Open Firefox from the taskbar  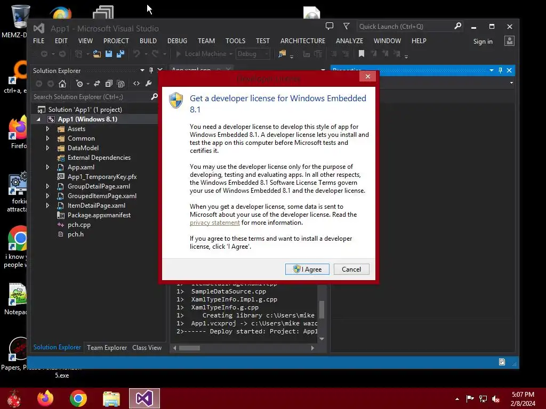pyautogui.click(x=45, y=398)
